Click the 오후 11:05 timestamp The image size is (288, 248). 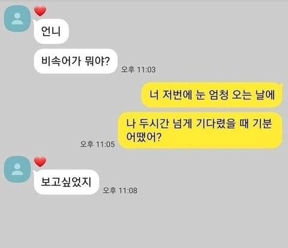(x=97, y=144)
